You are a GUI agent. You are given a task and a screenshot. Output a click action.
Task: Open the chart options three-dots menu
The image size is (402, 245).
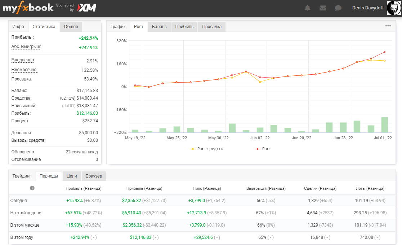388,26
